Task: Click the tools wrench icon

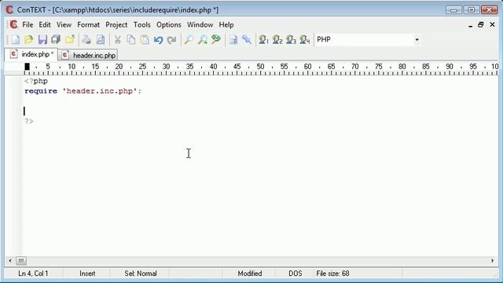Action: click(247, 40)
